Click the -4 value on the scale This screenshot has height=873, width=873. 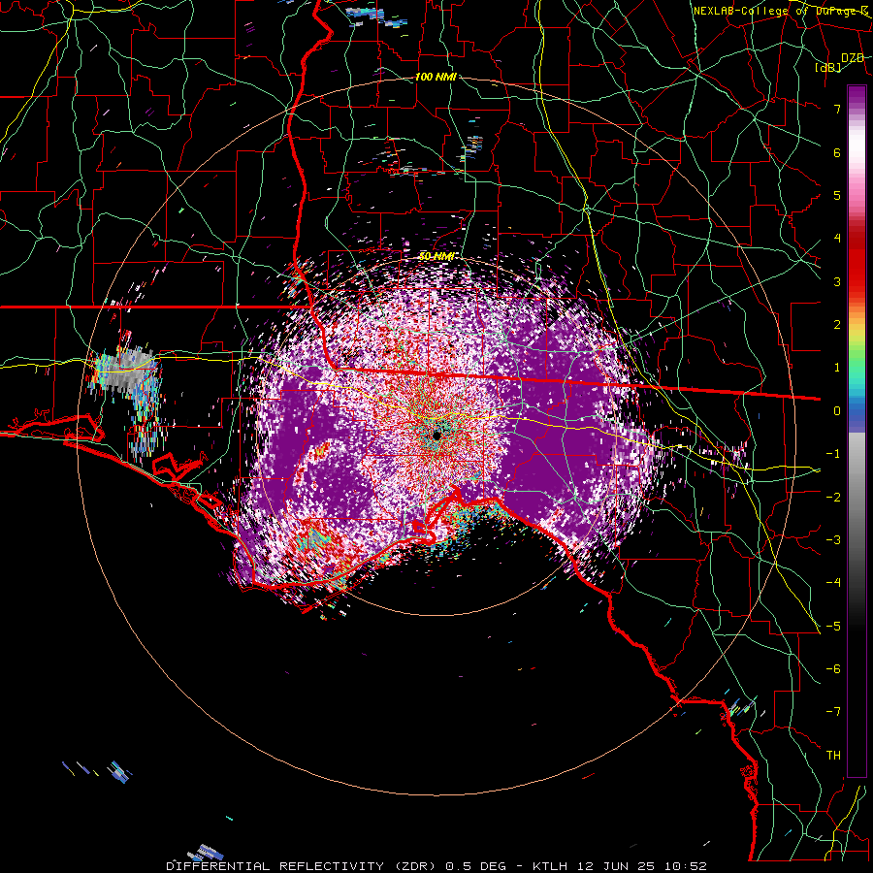[x=833, y=583]
